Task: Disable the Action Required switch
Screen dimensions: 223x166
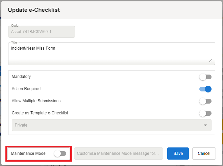Action: (x=205, y=89)
